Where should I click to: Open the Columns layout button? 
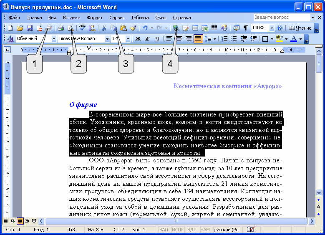tap(214, 28)
